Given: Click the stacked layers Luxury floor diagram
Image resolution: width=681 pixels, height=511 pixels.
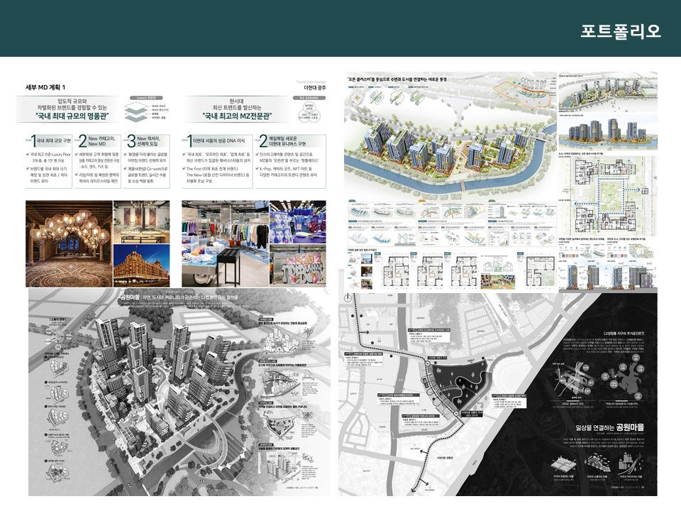Looking at the screenshot, I should pyautogui.click(x=135, y=112).
